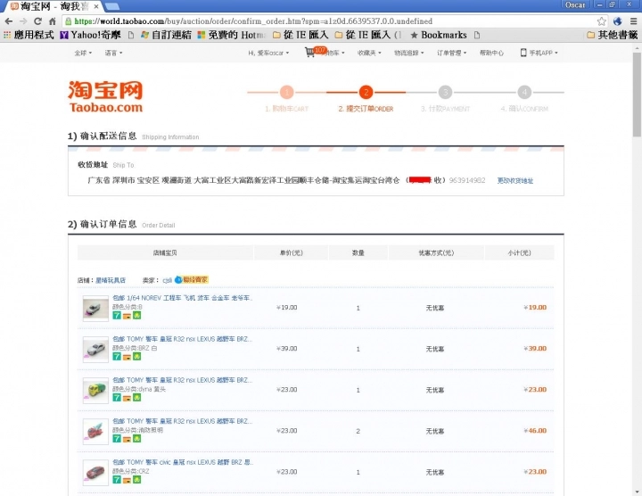Open Chrome hamburger menu icon
This screenshot has width=642, height=496.
633,21
